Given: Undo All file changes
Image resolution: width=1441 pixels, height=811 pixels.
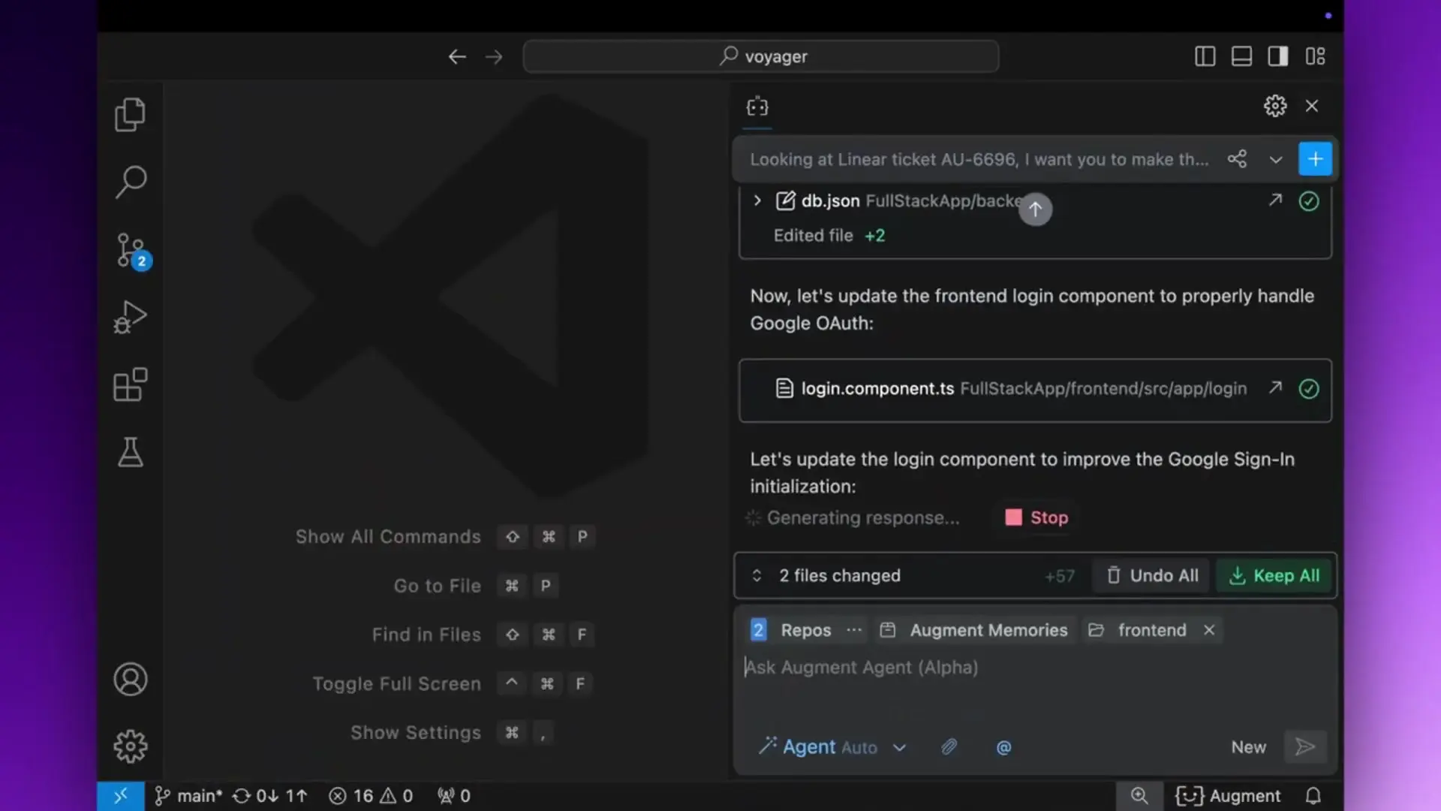Looking at the screenshot, I should (1152, 575).
